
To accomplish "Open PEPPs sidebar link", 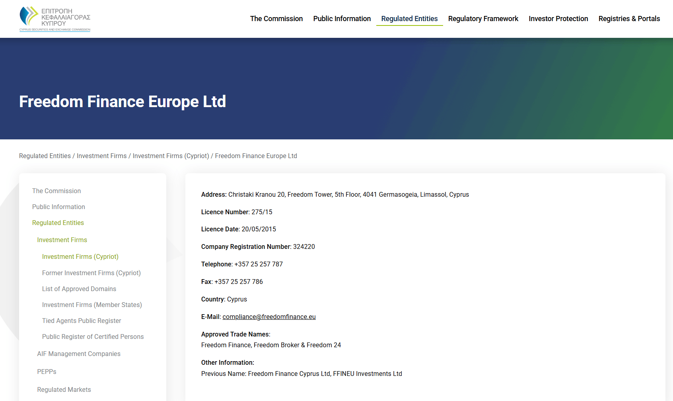I will (47, 372).
